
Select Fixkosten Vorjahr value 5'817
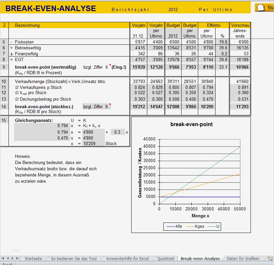[138, 42]
